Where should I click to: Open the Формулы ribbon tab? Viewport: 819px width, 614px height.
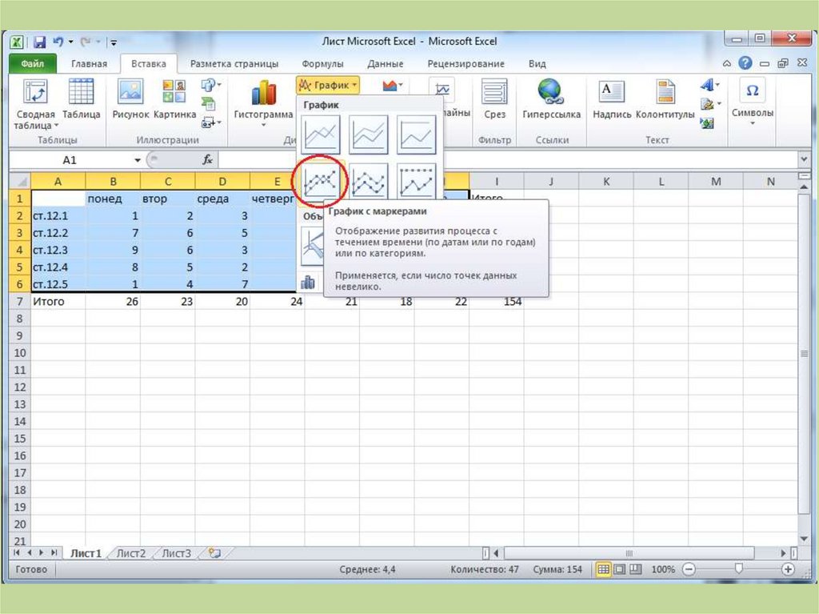pyautogui.click(x=322, y=64)
